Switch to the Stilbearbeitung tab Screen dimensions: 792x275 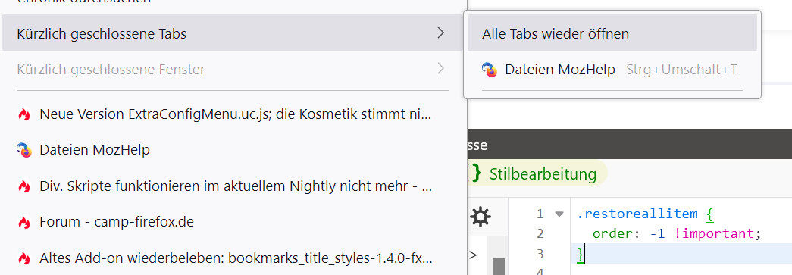(537, 174)
